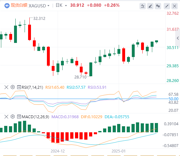The height and width of the screenshot is (156, 180).
Task: Expand the MACD panel plus box
Action: [19, 117]
